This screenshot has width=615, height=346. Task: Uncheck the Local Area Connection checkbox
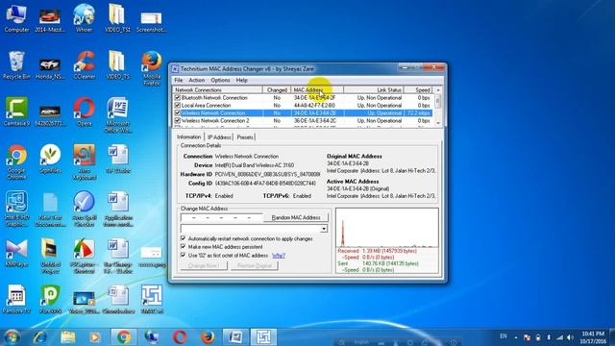(x=177, y=106)
